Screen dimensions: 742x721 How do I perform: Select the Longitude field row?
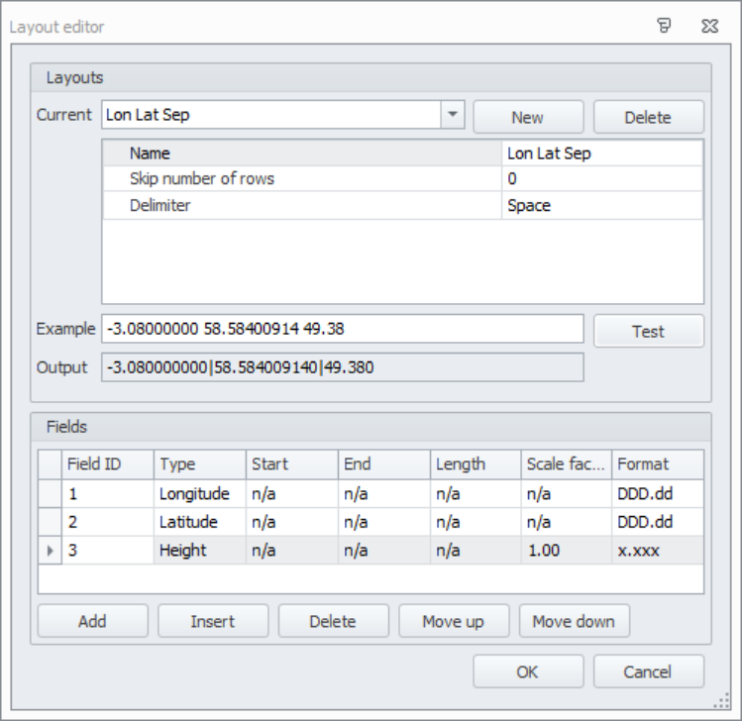pos(193,493)
